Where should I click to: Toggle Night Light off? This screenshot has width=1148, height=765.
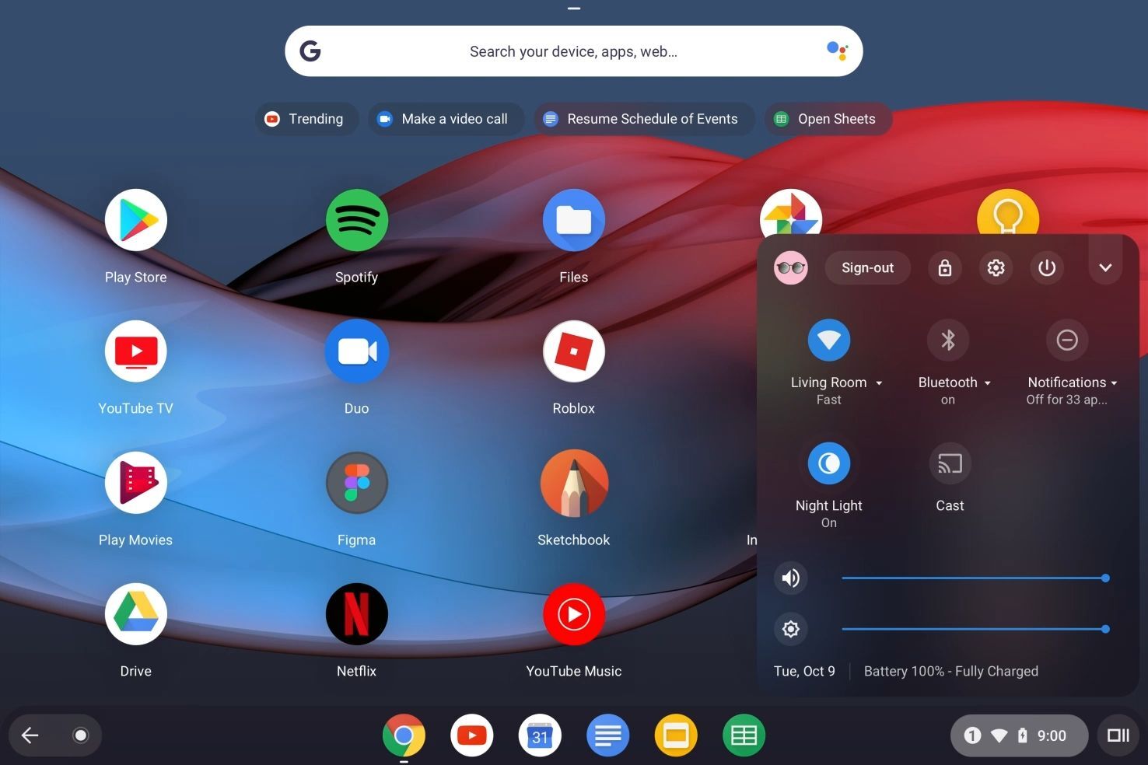tap(828, 463)
